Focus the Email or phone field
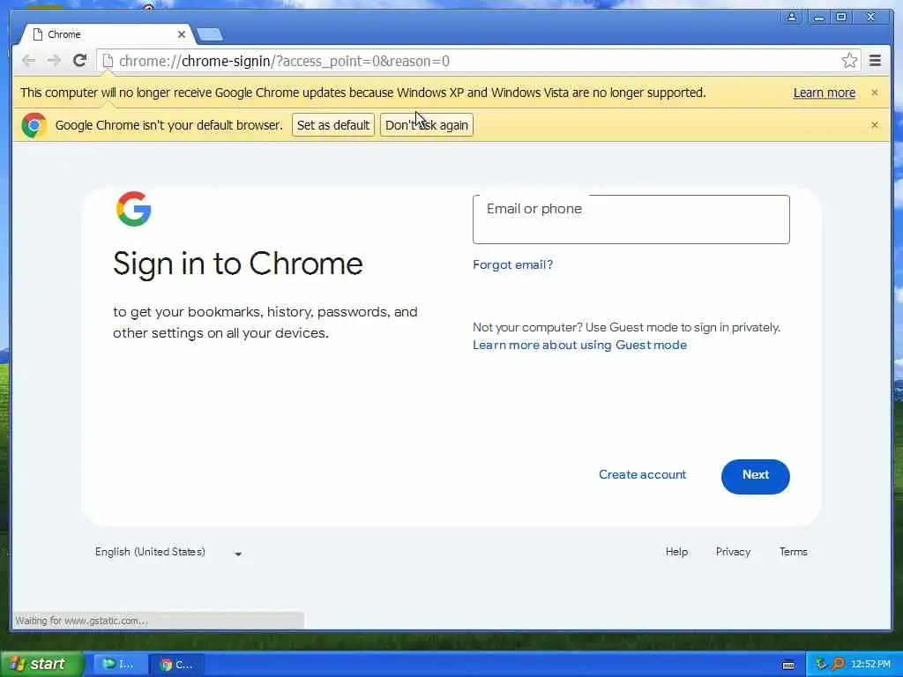The width and height of the screenshot is (903, 677). pos(631,219)
